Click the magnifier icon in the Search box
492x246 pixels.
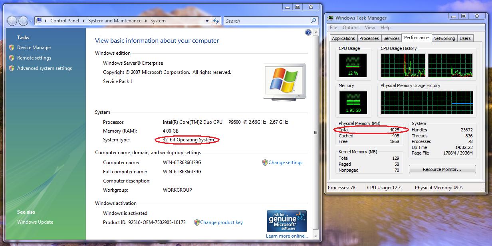(314, 21)
